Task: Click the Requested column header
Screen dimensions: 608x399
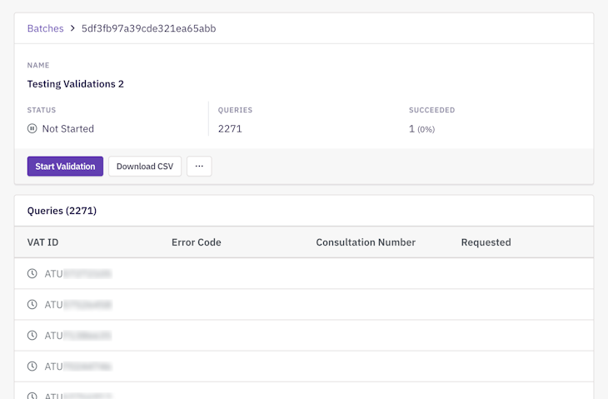Action: 486,242
